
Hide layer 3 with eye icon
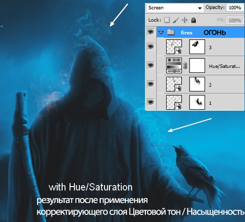click(x=150, y=47)
